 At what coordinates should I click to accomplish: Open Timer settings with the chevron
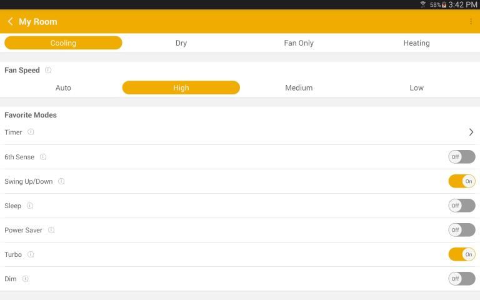pos(471,132)
